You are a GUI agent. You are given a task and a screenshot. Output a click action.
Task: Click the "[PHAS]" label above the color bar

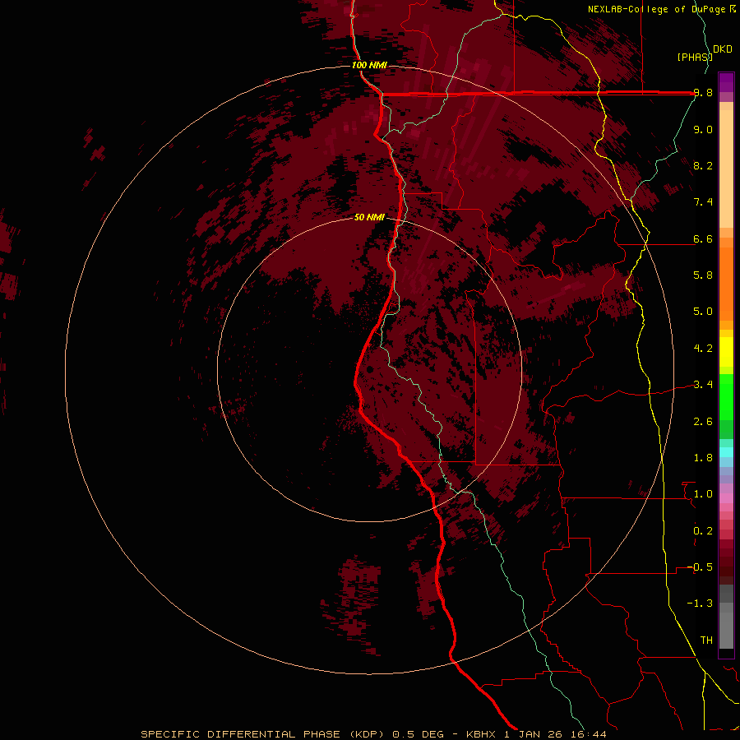pos(695,57)
